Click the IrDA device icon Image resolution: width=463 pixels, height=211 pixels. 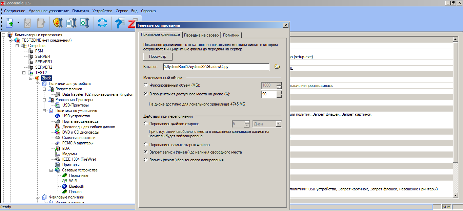(58, 148)
